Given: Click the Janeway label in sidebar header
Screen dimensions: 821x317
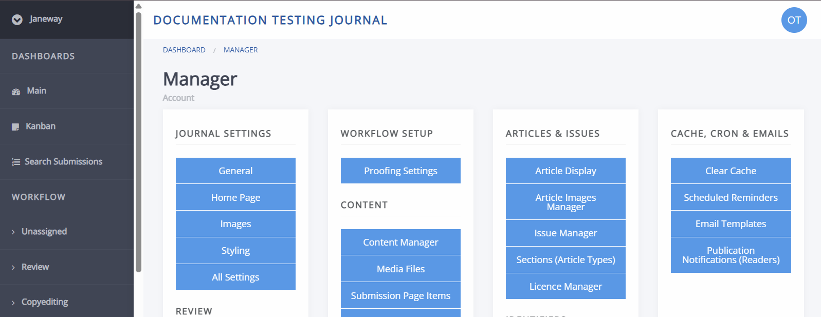Looking at the screenshot, I should [46, 19].
